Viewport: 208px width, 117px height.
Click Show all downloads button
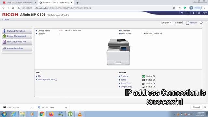pyautogui.click(x=196, y=107)
